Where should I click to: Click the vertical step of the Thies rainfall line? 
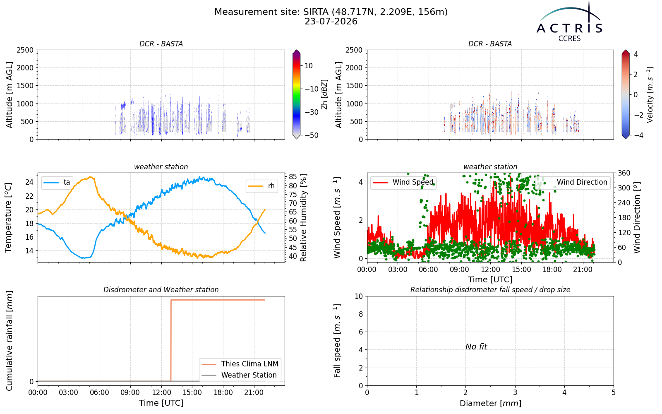click(171, 340)
